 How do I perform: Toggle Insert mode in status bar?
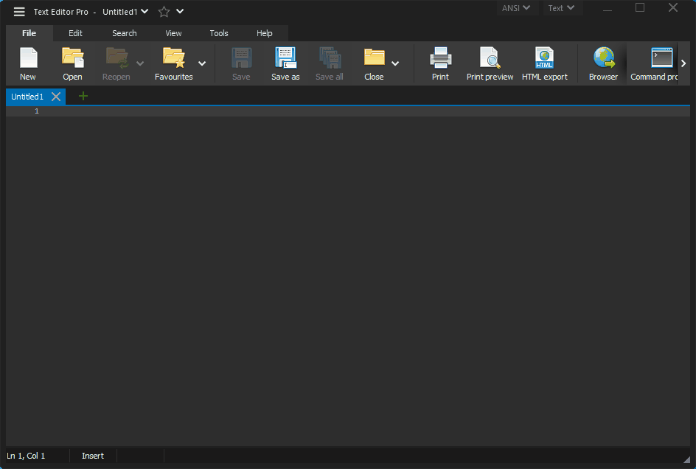93,456
